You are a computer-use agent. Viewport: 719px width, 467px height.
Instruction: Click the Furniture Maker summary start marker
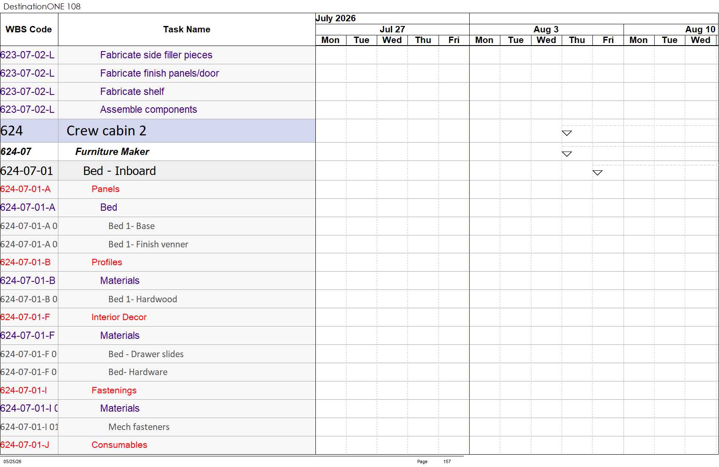click(x=566, y=154)
